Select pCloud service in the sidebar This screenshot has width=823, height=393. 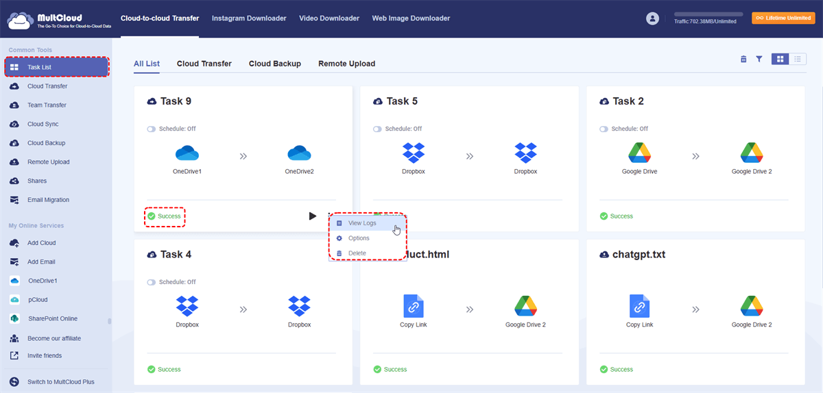38,300
